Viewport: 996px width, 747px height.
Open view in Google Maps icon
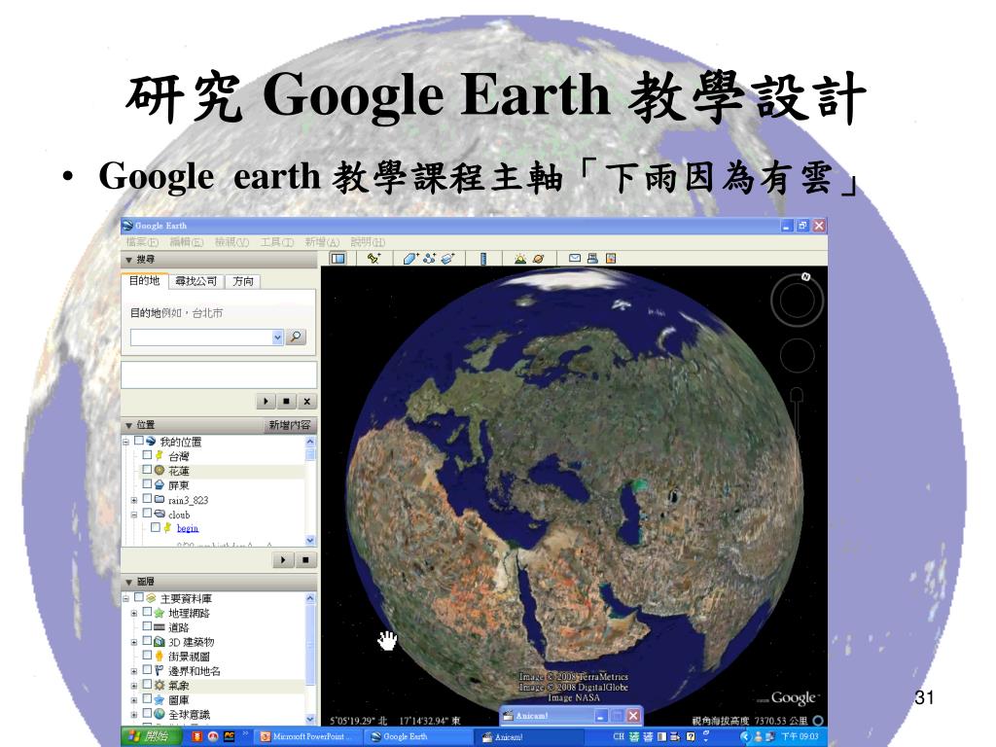pos(611,258)
